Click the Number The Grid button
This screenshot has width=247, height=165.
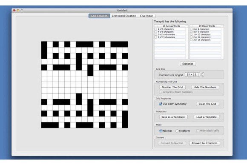172,87
